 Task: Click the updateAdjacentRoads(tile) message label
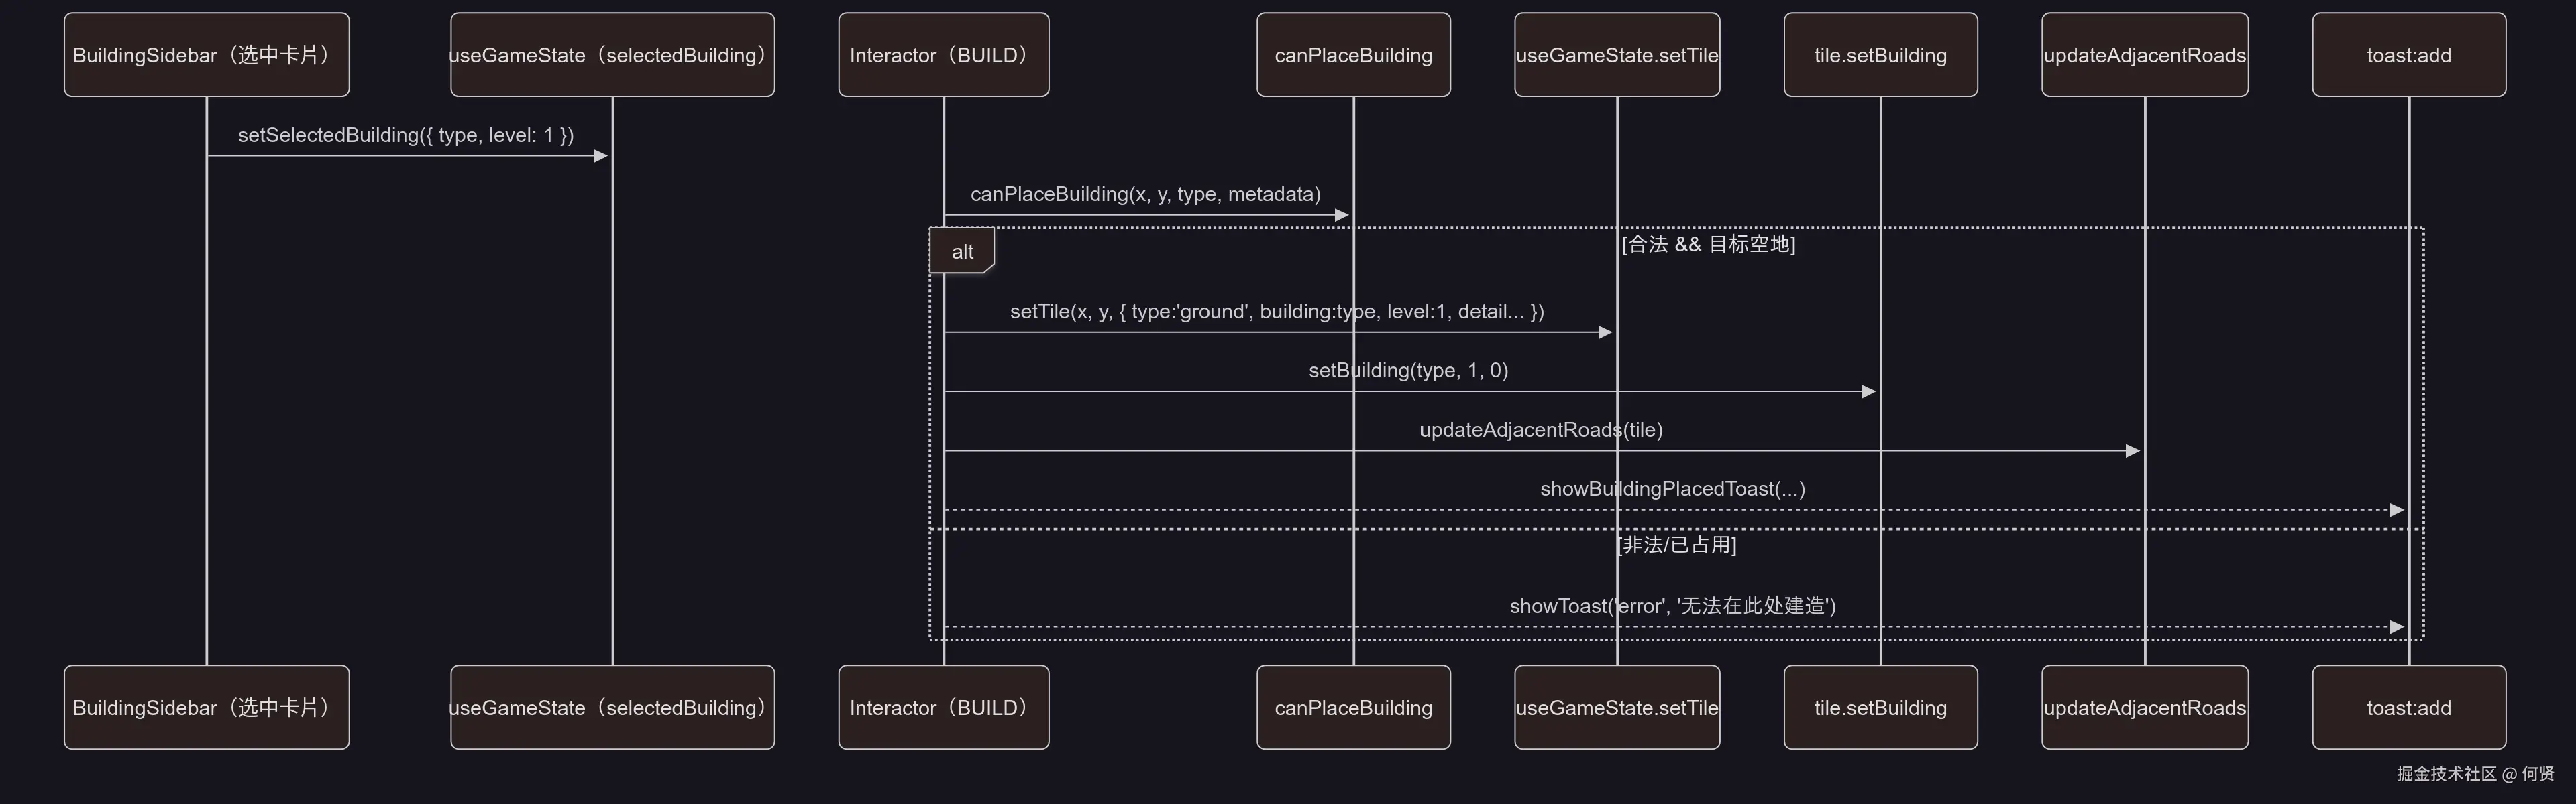(x=1541, y=429)
